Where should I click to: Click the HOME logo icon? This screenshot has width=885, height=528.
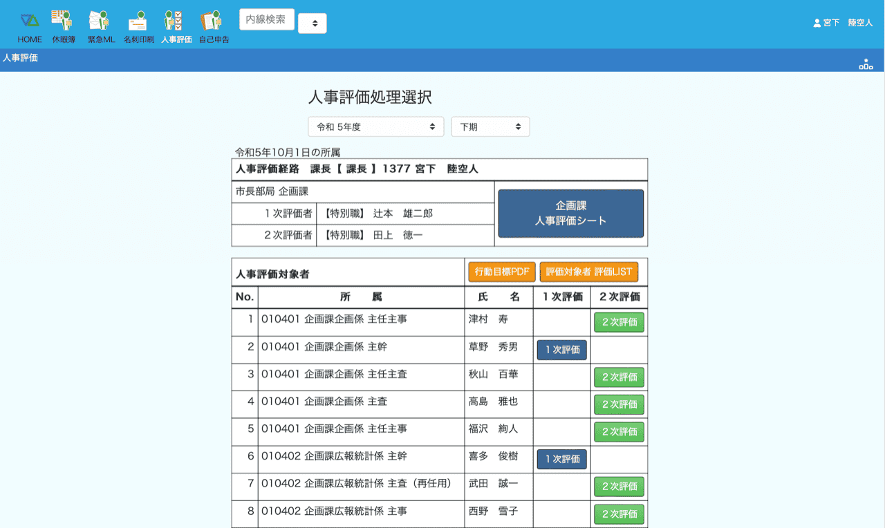coord(30,21)
